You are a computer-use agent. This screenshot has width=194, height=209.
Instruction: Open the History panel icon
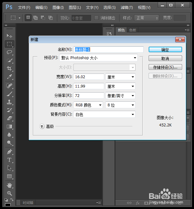pos(109,33)
